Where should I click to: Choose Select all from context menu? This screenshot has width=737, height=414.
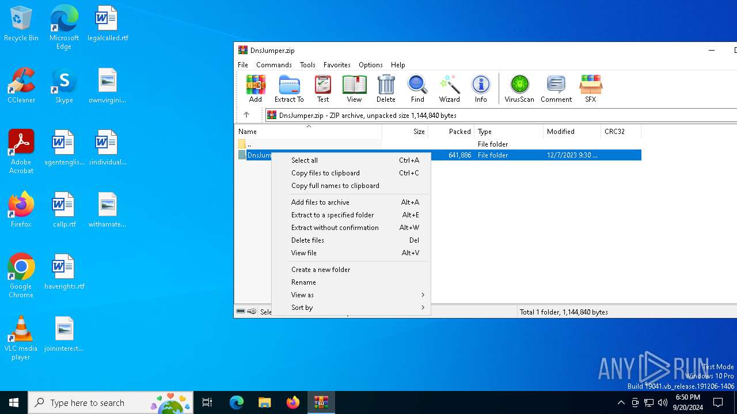[351, 160]
